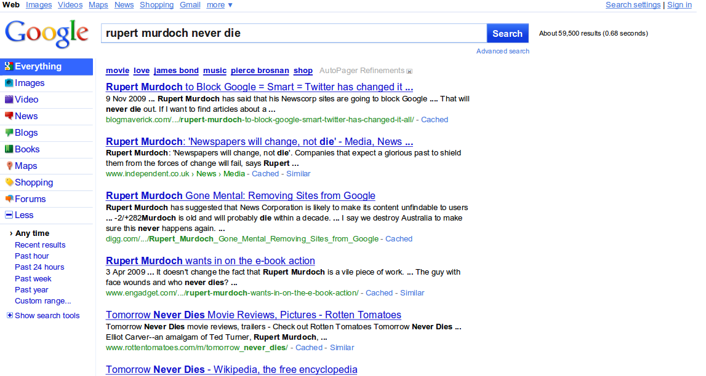Open Maps in the top navigation bar
The image size is (706, 376).
(98, 5)
